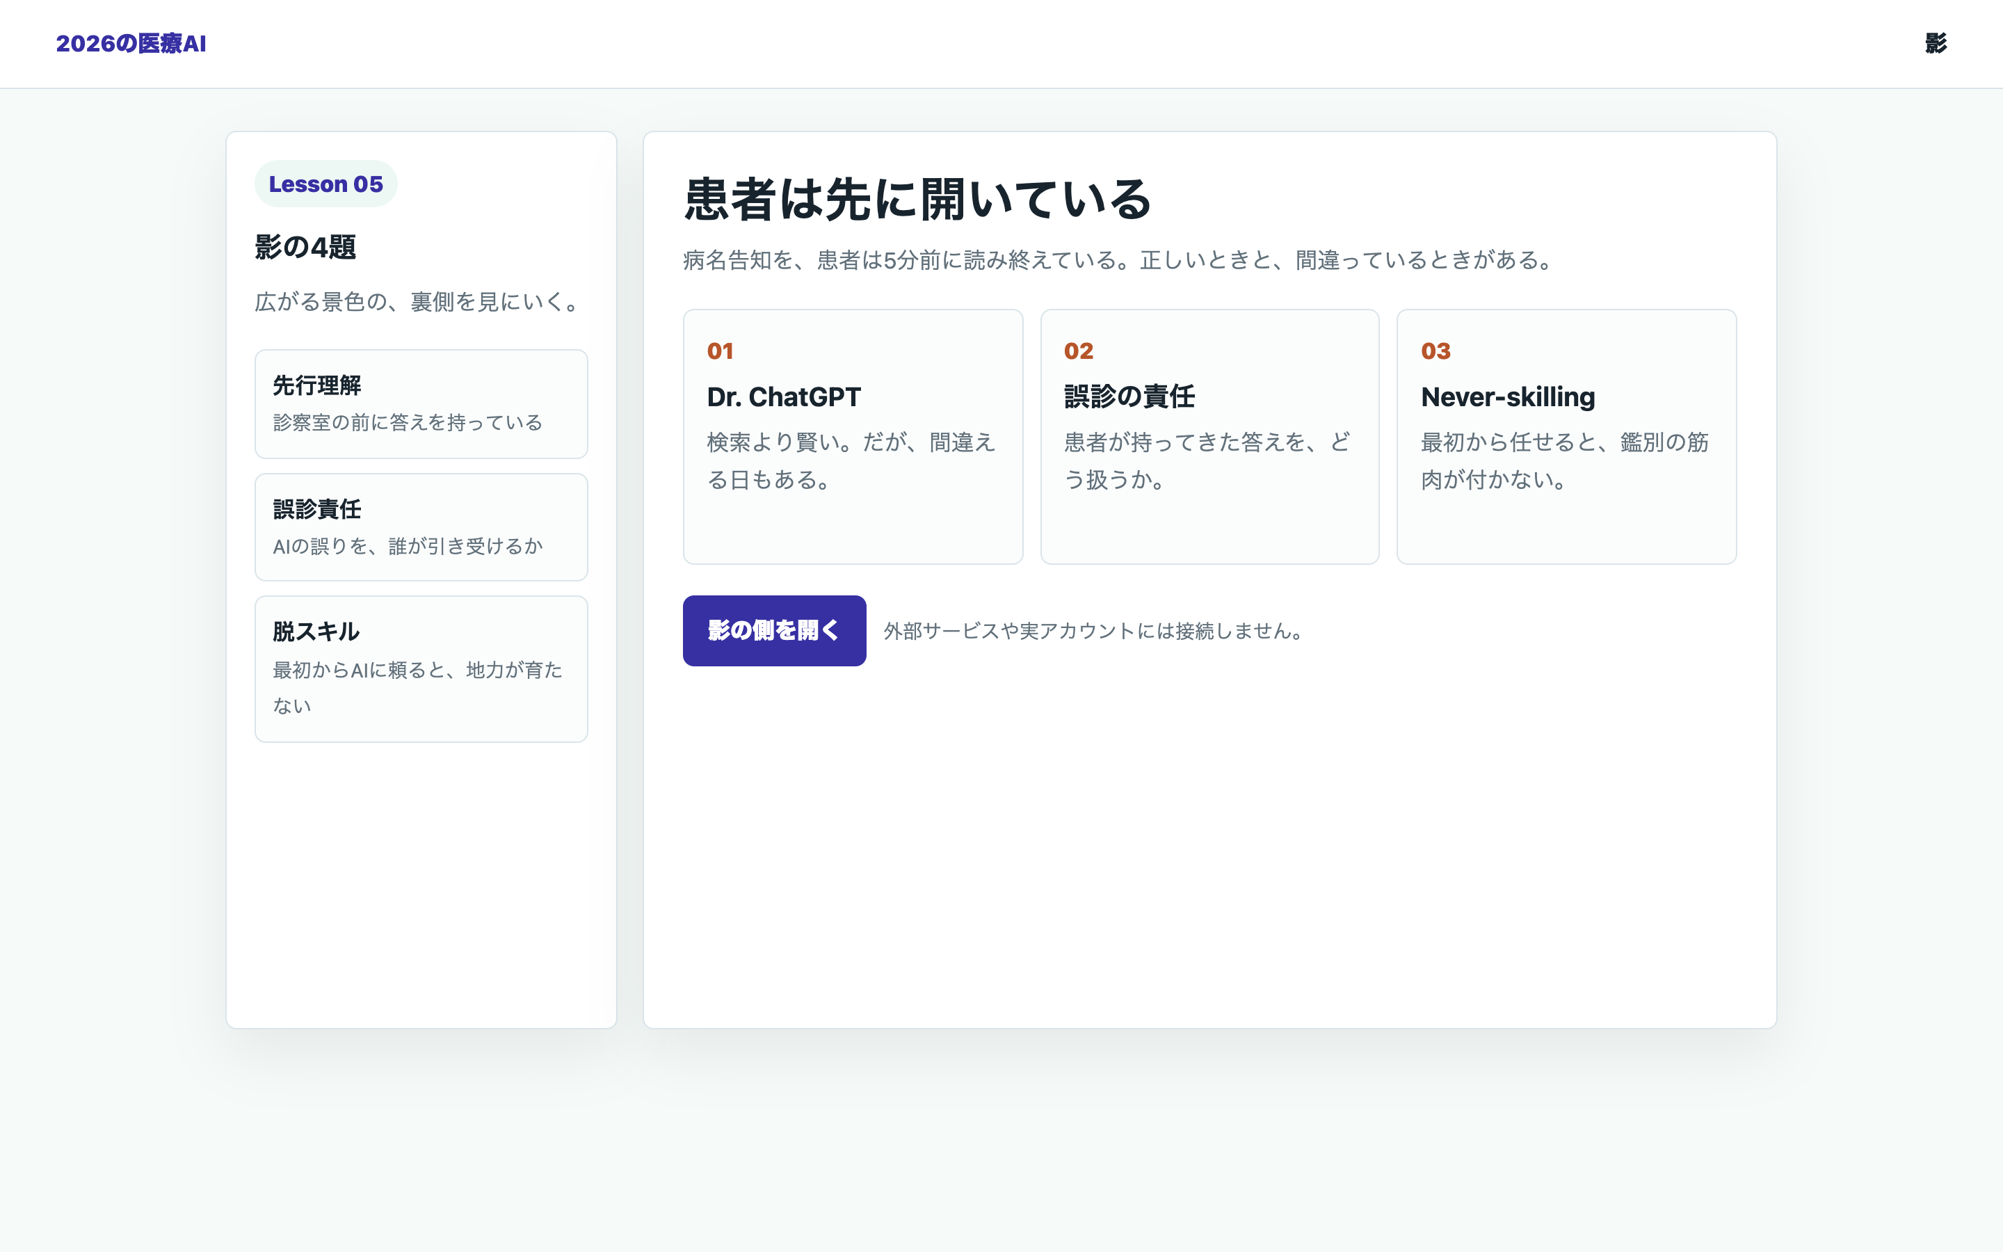Select the 先行理解 sidebar card
2003x1252 pixels.
pos(421,404)
